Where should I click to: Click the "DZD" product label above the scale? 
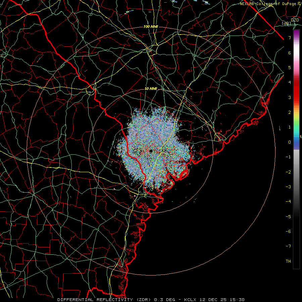[x=295, y=20]
